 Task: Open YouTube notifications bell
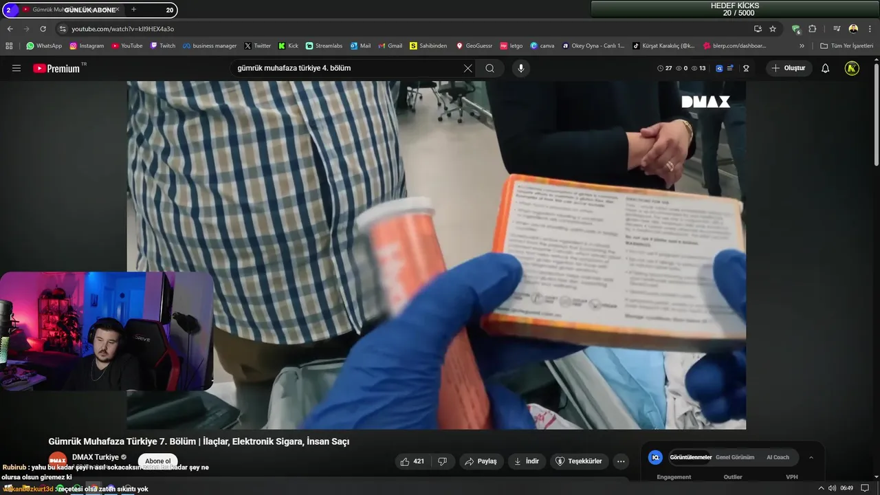tap(825, 68)
